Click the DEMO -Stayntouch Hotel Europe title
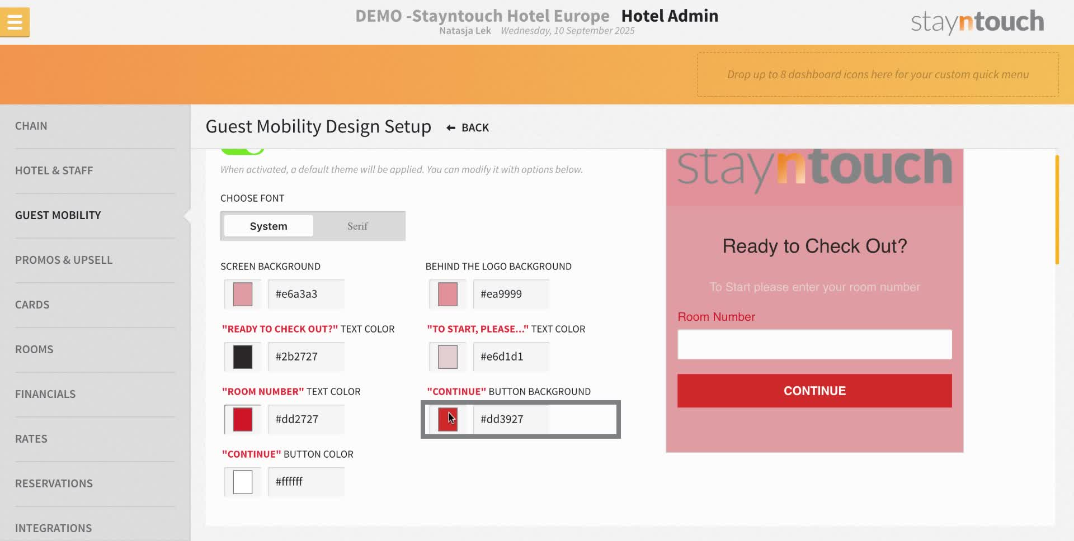The image size is (1074, 541). [x=482, y=16]
